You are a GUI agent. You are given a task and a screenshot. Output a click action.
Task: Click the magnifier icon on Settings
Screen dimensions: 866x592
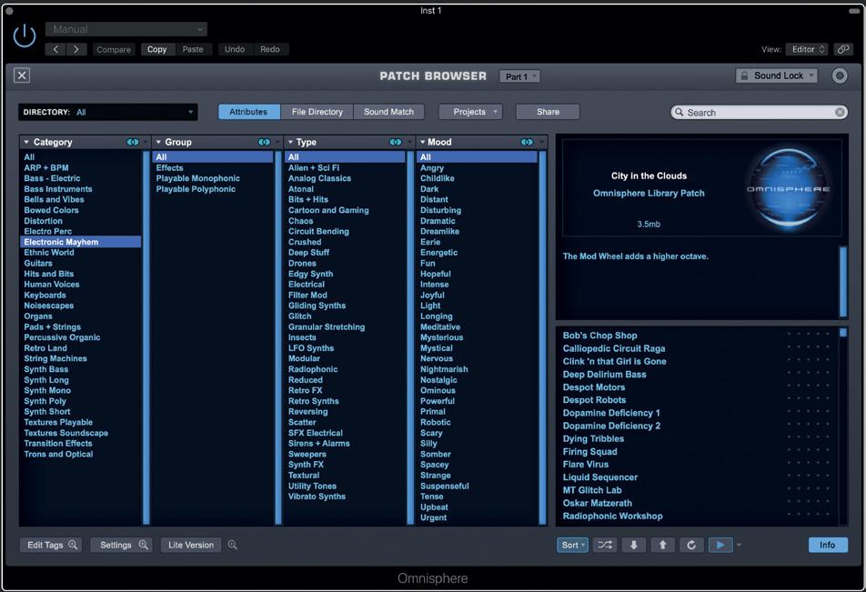click(x=144, y=545)
